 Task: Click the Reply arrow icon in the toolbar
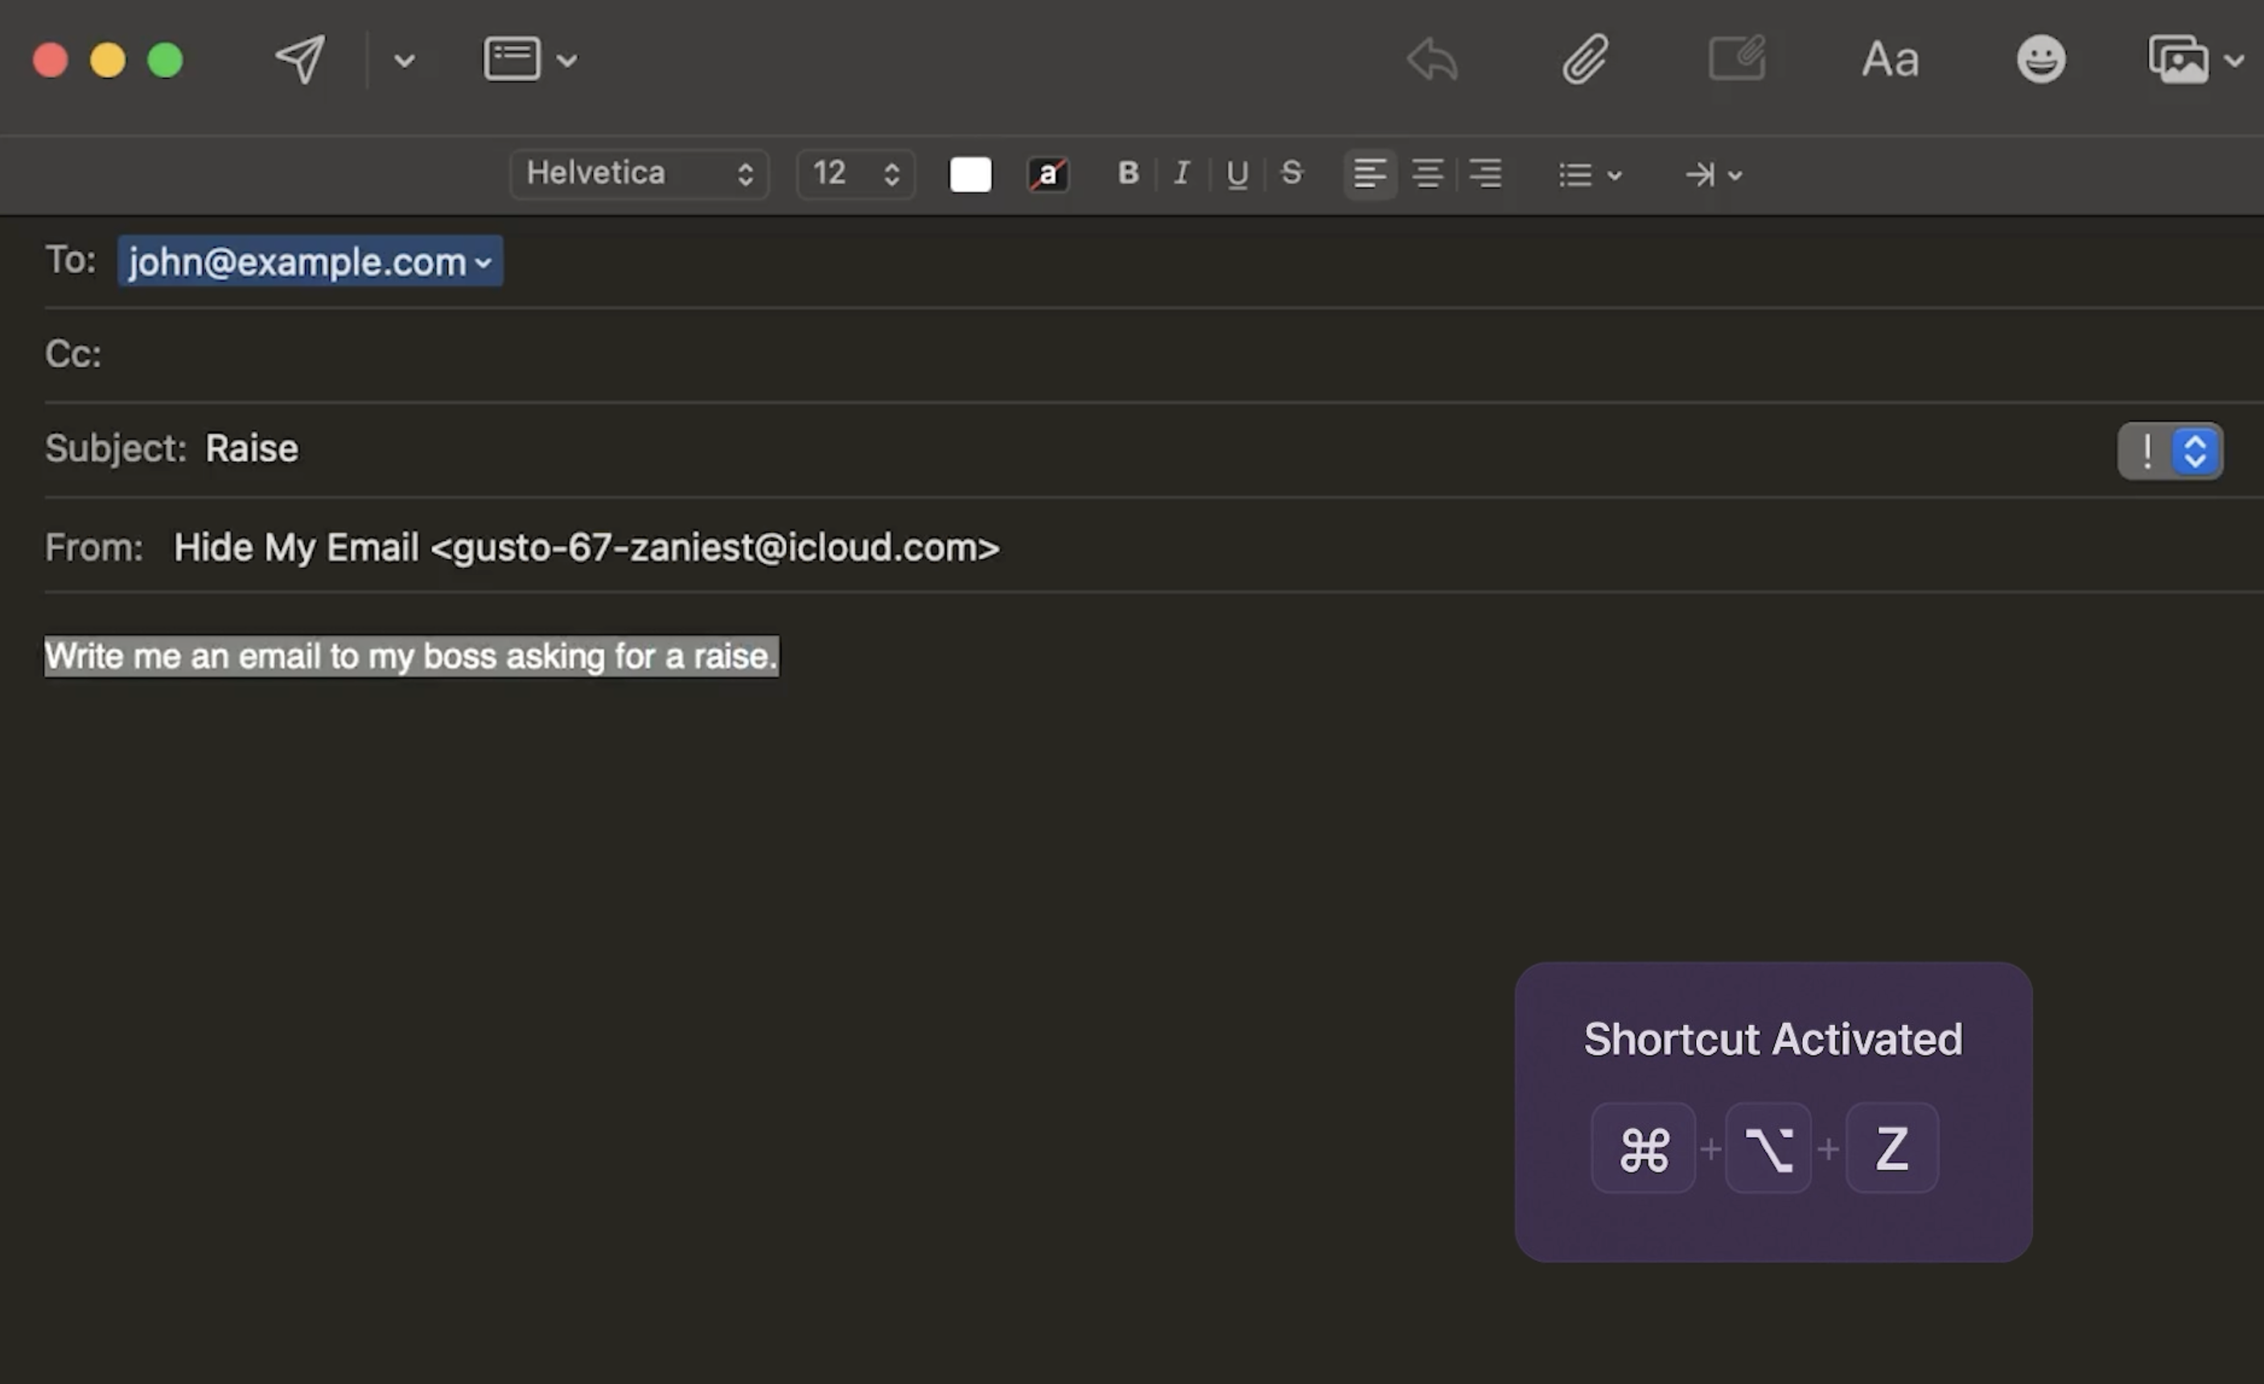1432,60
